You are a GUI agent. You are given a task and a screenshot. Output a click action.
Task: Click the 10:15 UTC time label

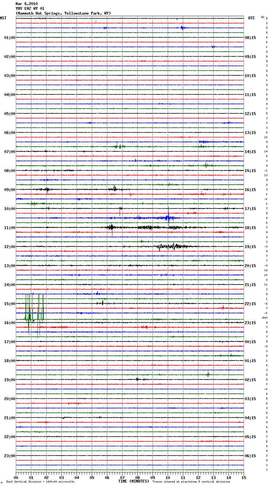point(250,76)
